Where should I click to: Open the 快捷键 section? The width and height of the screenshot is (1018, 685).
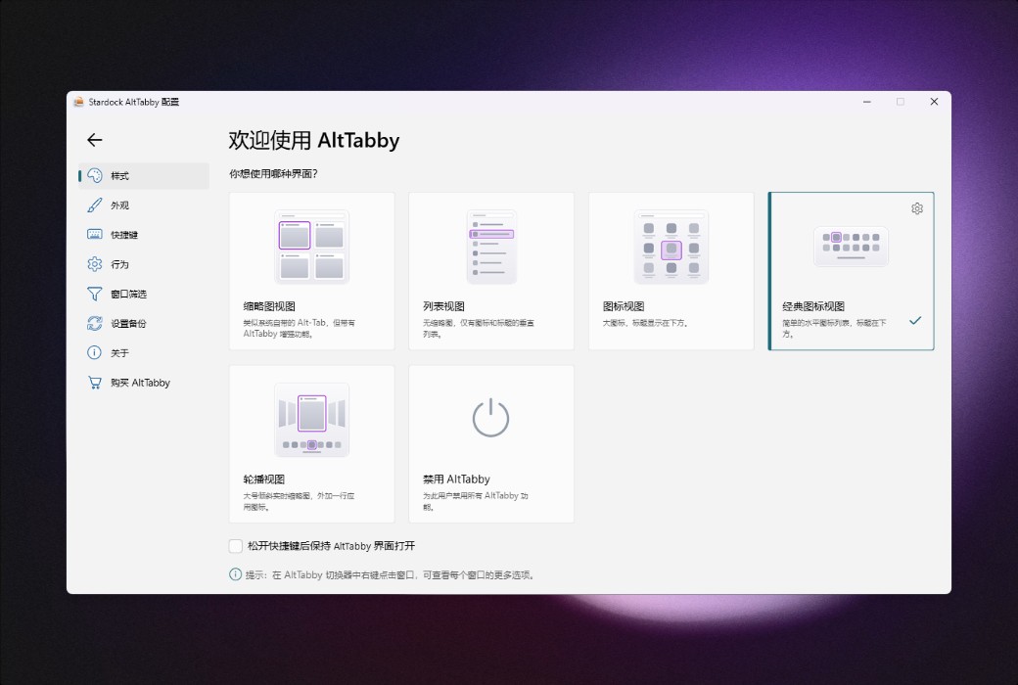144,235
